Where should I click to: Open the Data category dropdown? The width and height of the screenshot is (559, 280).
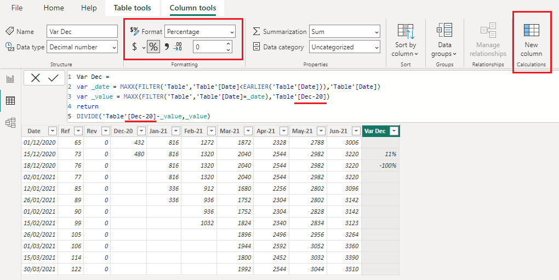[345, 47]
